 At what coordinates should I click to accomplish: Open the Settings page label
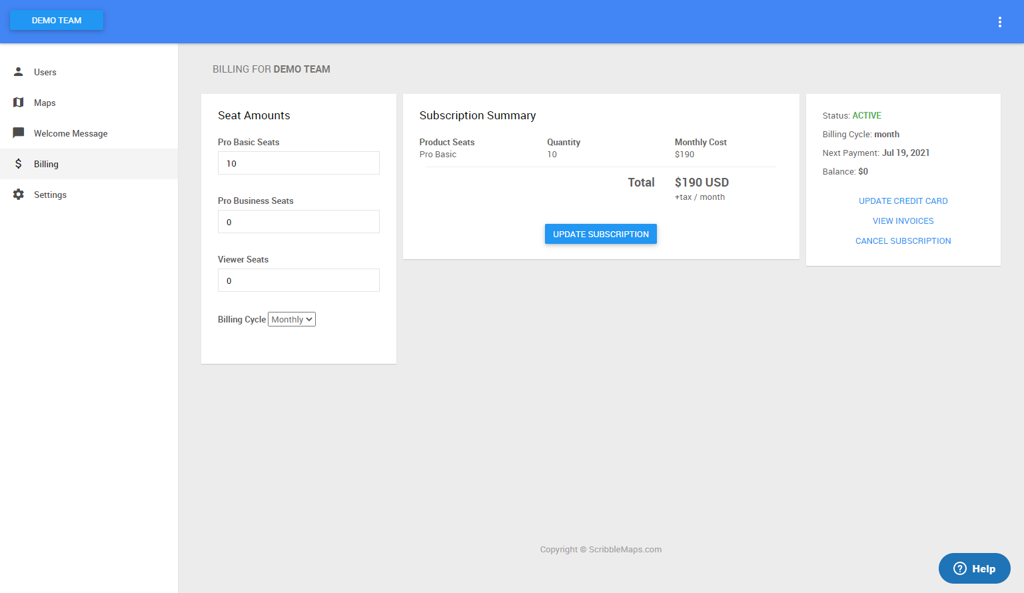50,195
